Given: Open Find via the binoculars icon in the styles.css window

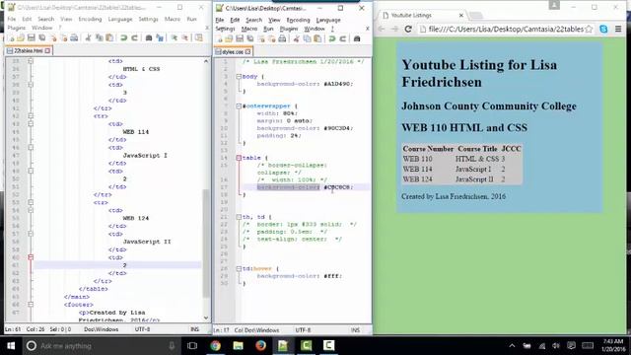Looking at the screenshot, I should coord(357,39).
